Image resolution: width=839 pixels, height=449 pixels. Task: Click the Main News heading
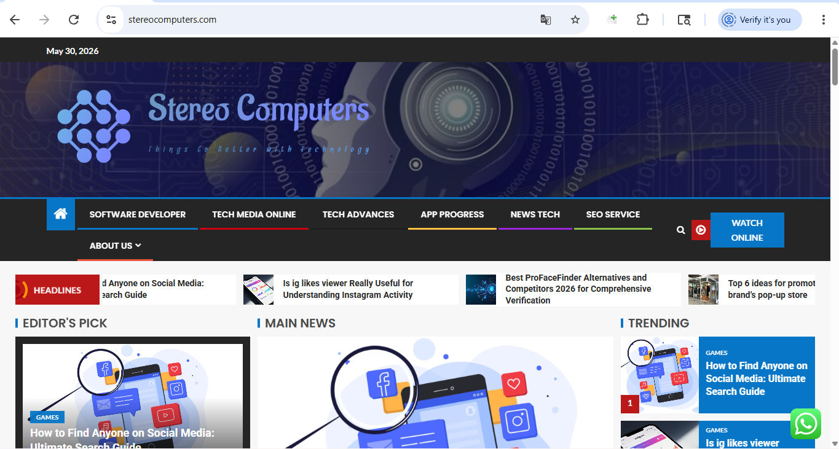click(x=300, y=323)
